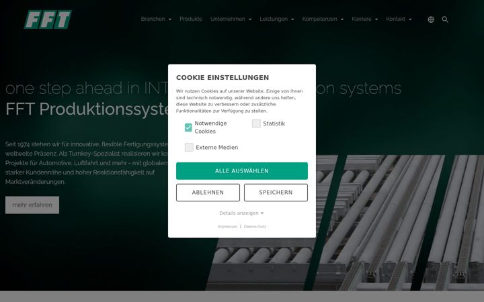Click the Cookie Einstellungen heading
The height and width of the screenshot is (302, 484).
point(223,78)
